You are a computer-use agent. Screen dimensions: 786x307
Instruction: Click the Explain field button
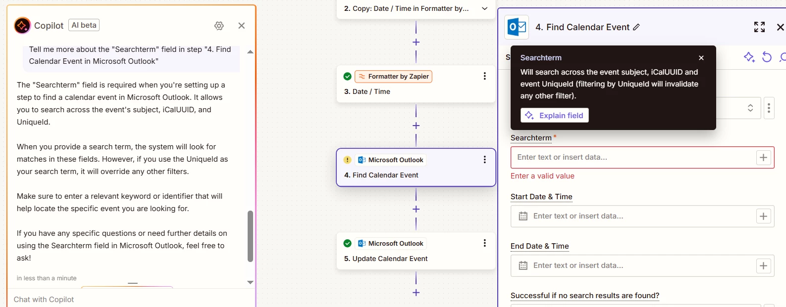pyautogui.click(x=555, y=115)
